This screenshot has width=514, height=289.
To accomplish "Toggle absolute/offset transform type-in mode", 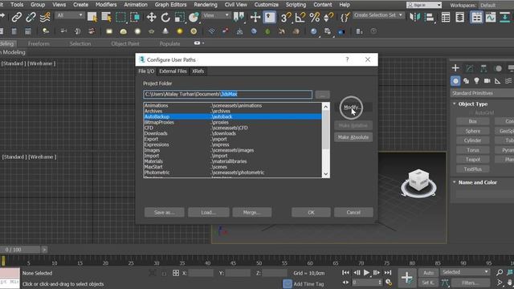I will point(176,273).
